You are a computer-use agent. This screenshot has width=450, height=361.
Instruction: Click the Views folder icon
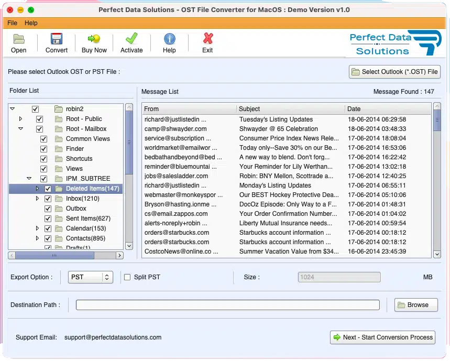tap(59, 169)
